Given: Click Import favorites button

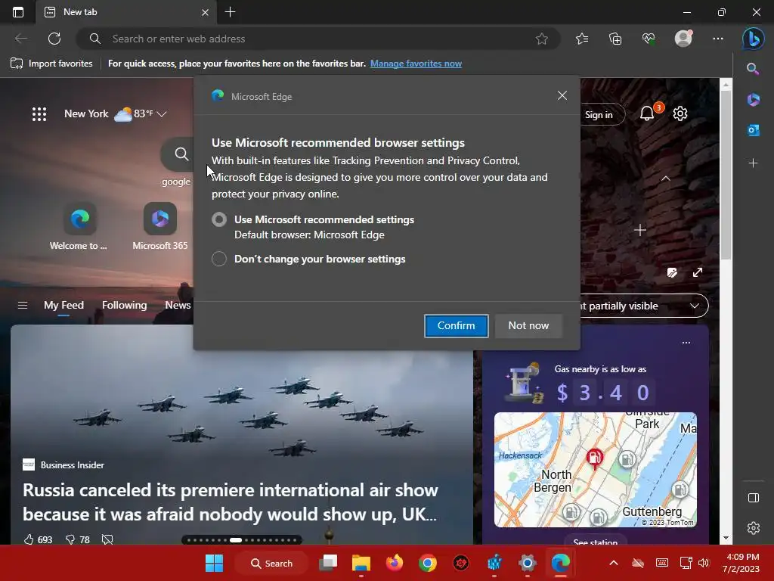Looking at the screenshot, I should 51,64.
